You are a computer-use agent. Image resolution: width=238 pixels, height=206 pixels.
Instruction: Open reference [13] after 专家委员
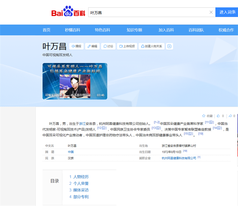click(156, 128)
